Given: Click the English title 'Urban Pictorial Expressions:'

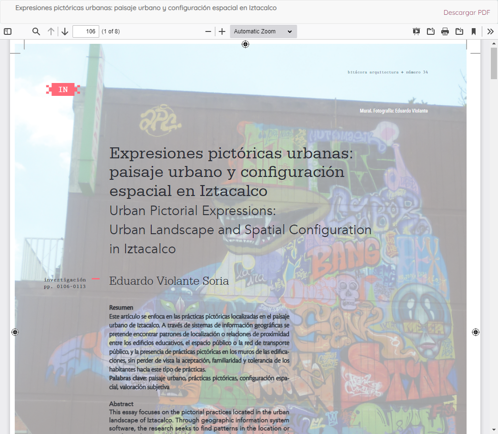Looking at the screenshot, I should [x=193, y=211].
